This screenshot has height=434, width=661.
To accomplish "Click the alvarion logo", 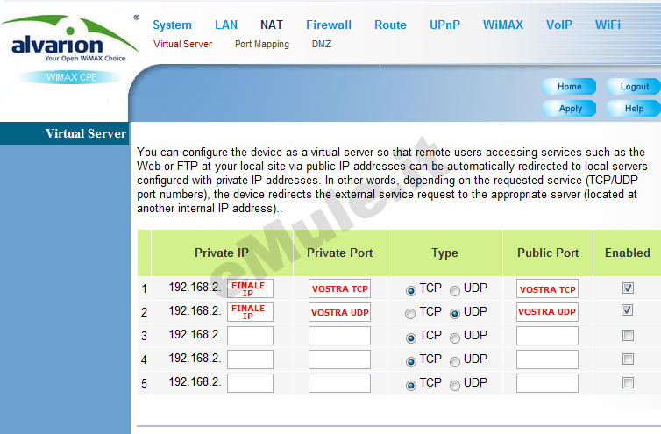I will pos(69,39).
